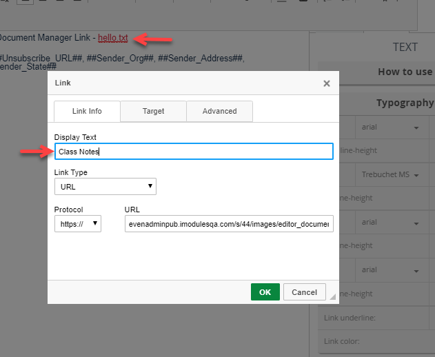The height and width of the screenshot is (357, 435).
Task: Open the topmost arial font dropdown
Action: pos(390,127)
